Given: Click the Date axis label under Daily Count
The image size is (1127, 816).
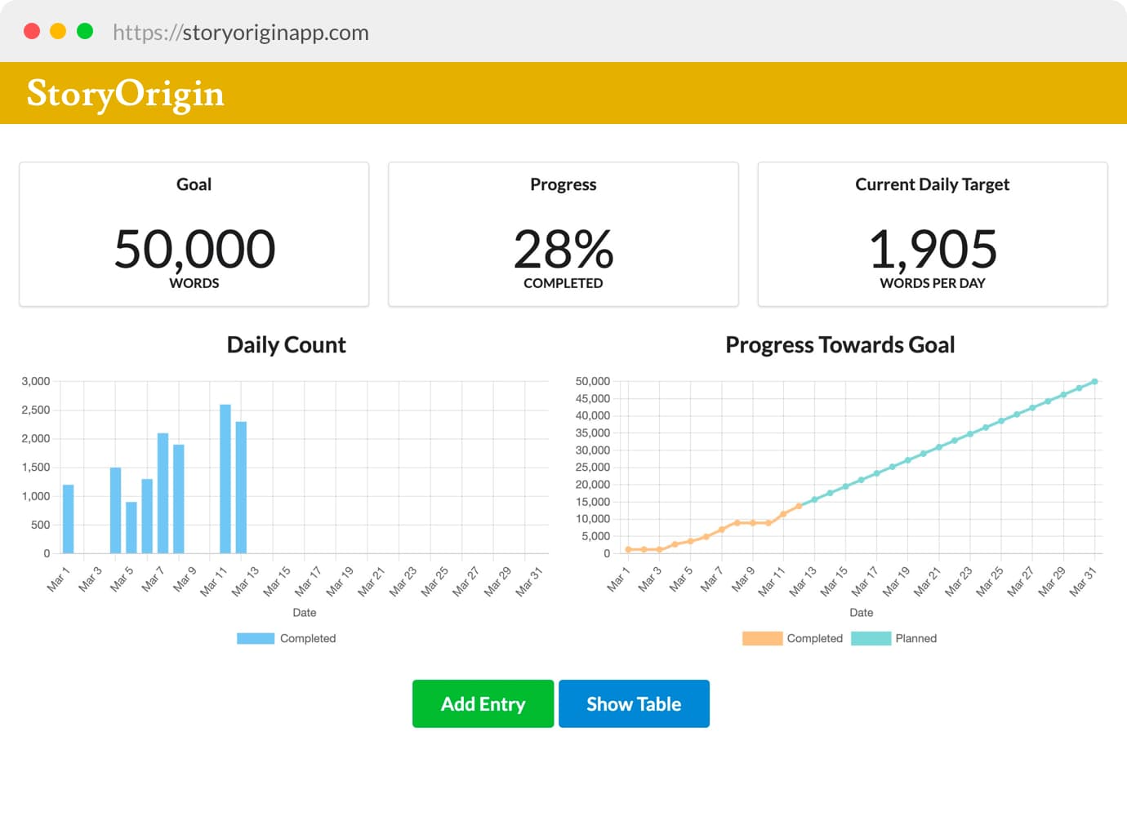Looking at the screenshot, I should point(305,612).
